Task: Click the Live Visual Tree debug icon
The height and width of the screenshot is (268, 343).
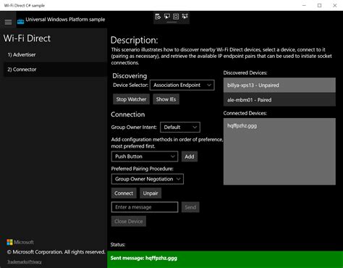Action: [x=158, y=17]
